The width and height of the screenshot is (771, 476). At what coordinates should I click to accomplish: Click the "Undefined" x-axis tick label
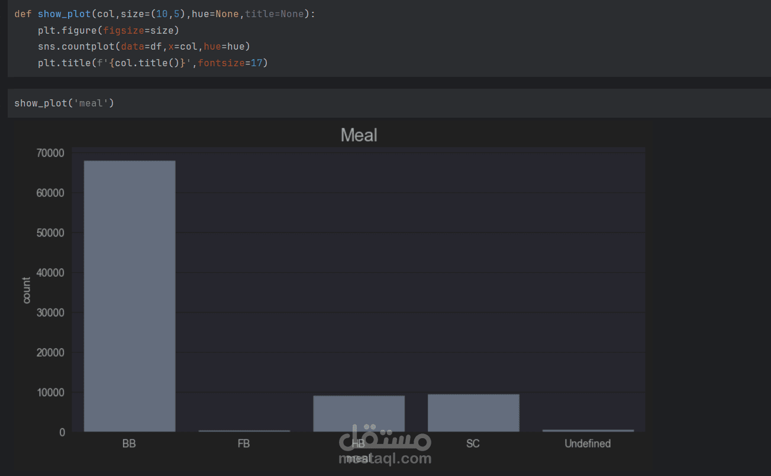click(587, 443)
